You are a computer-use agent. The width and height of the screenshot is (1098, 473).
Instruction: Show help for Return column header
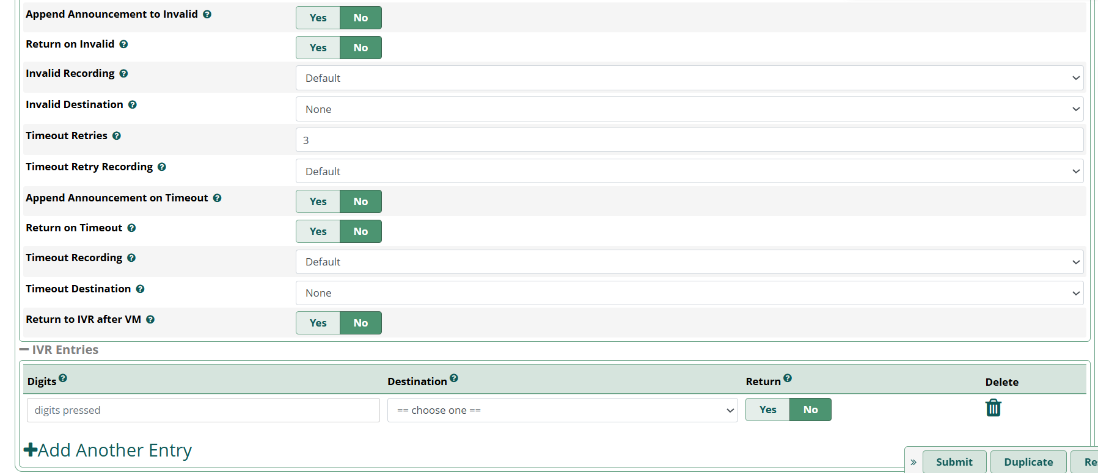click(787, 378)
